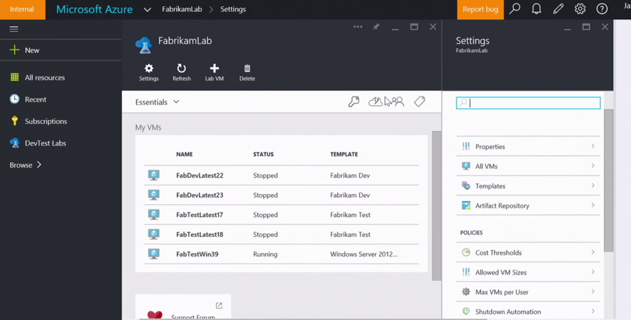Delete the lab using trash icon
The height and width of the screenshot is (320, 631).
coord(247,69)
